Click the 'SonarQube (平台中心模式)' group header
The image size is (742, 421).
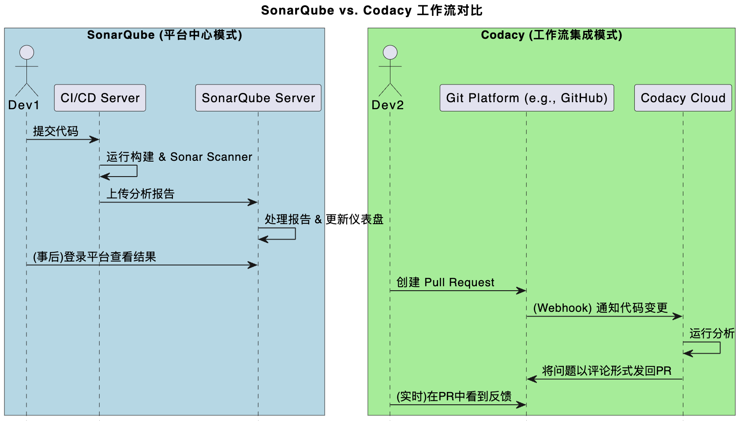[x=165, y=35]
